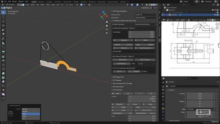Select the Inset Faces tool
The width and height of the screenshot is (220, 124).
3,56
